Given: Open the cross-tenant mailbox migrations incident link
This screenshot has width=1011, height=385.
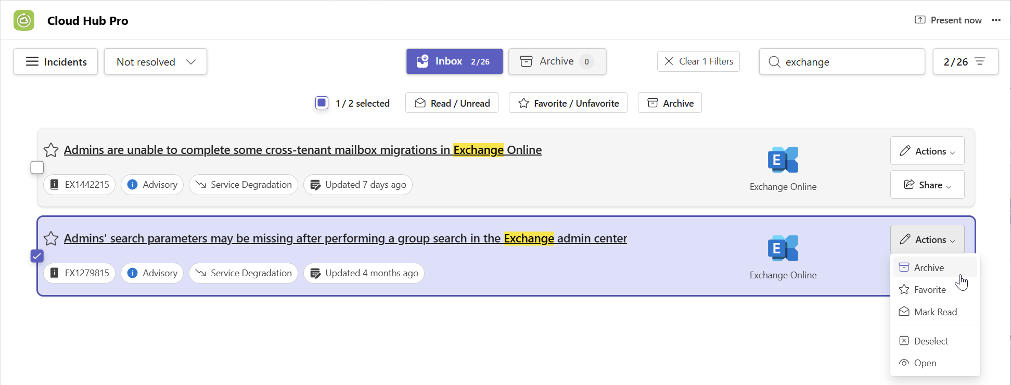Looking at the screenshot, I should point(303,150).
